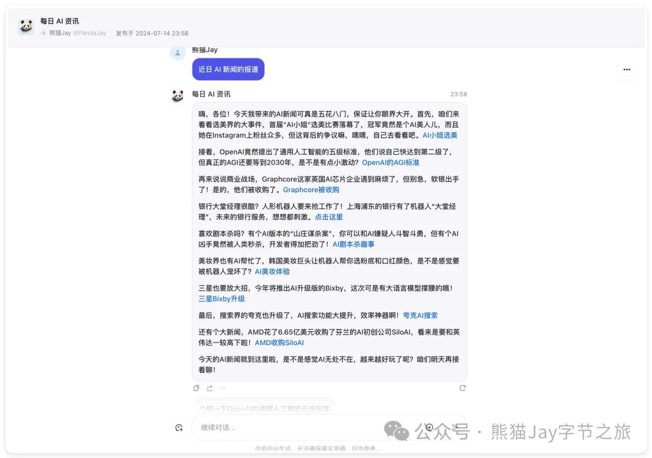Image resolution: width=652 pixels, height=458 pixels.
Task: Open the AI美妆体验 link
Action: click(272, 272)
